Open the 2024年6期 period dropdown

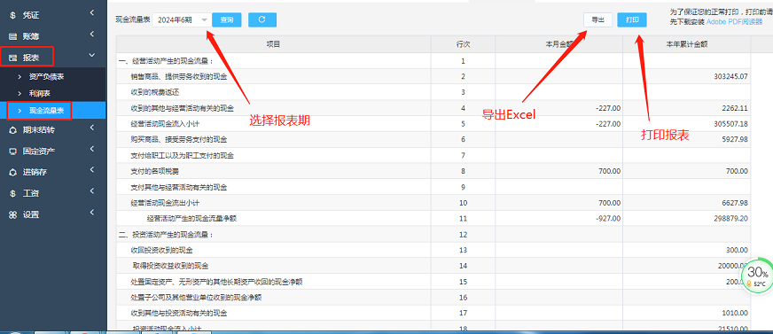point(181,19)
